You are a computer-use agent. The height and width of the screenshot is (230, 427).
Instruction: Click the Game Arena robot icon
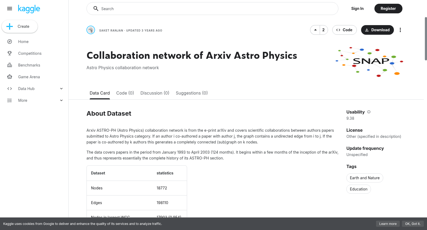click(x=10, y=77)
